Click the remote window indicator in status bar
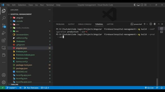This screenshot has width=165, height=92. pos(3,88)
